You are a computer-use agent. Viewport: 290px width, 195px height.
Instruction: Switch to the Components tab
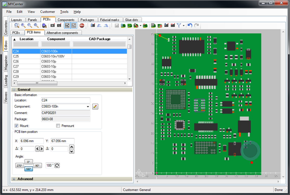(66, 20)
